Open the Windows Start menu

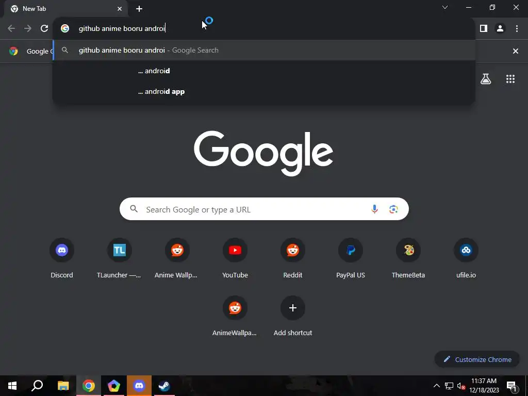click(12, 386)
